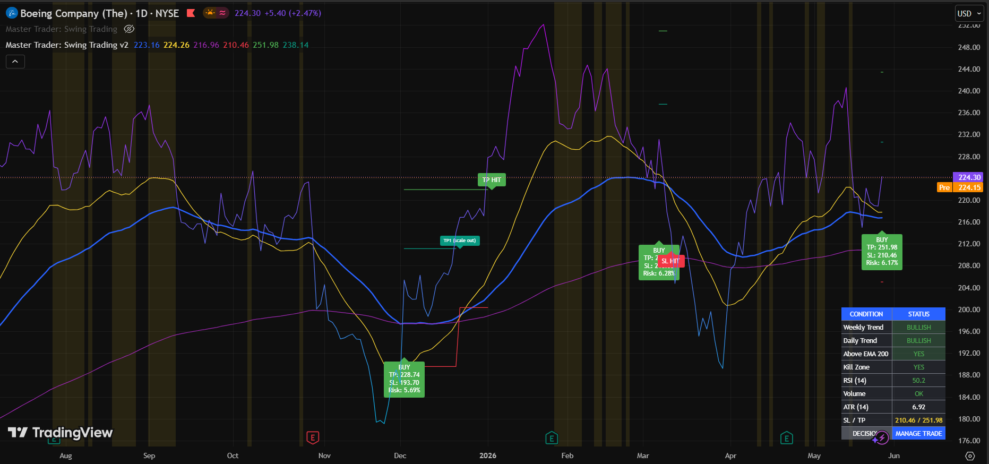The width and height of the screenshot is (989, 464).
Task: Click the blue 223.16 indicator value
Action: tap(147, 45)
